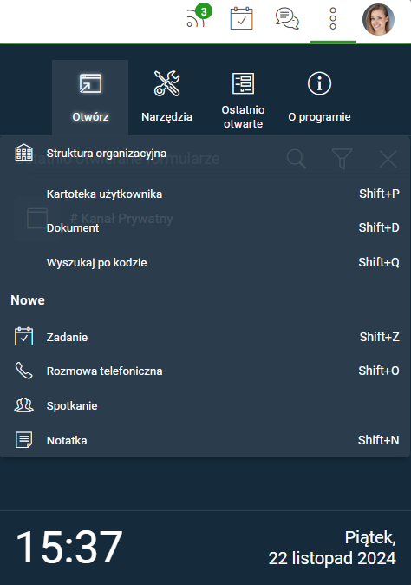The width and height of the screenshot is (411, 585).
Task: Open the user profile avatar
Action: (378, 19)
